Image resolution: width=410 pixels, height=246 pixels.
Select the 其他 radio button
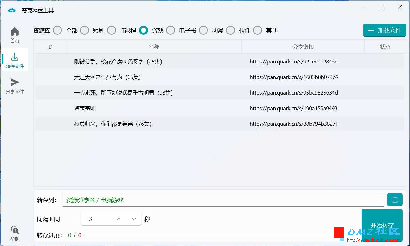257,30
